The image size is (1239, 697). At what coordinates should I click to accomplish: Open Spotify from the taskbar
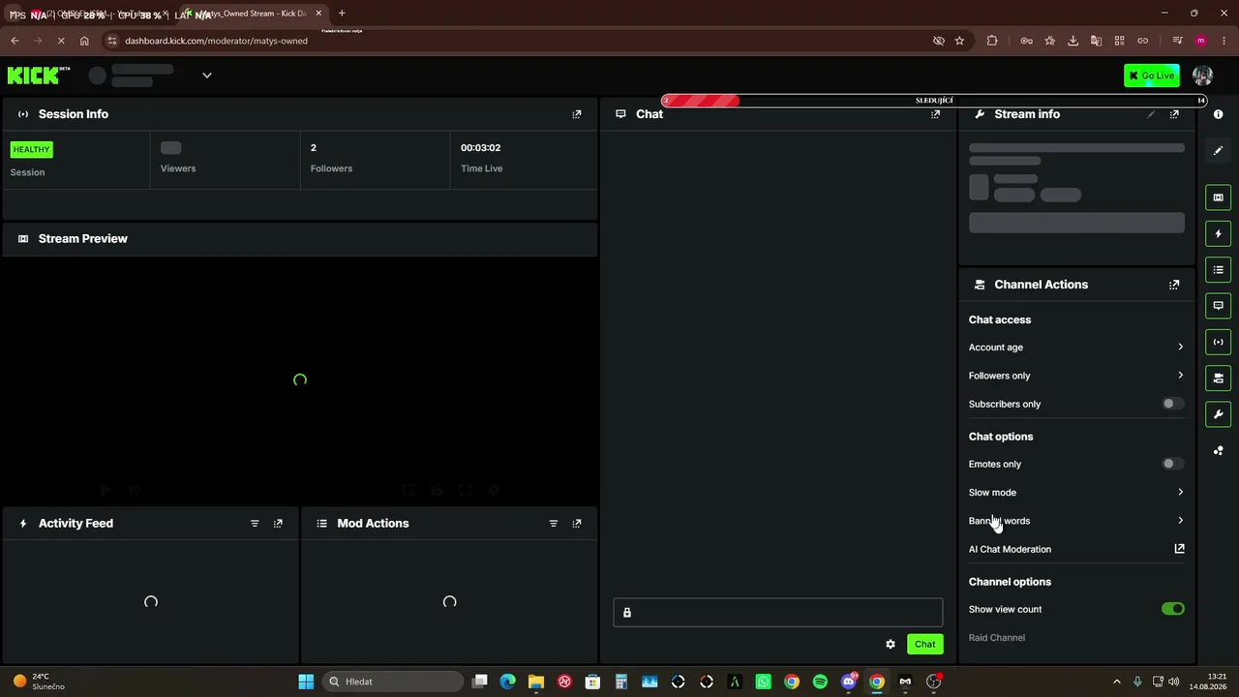click(x=820, y=682)
